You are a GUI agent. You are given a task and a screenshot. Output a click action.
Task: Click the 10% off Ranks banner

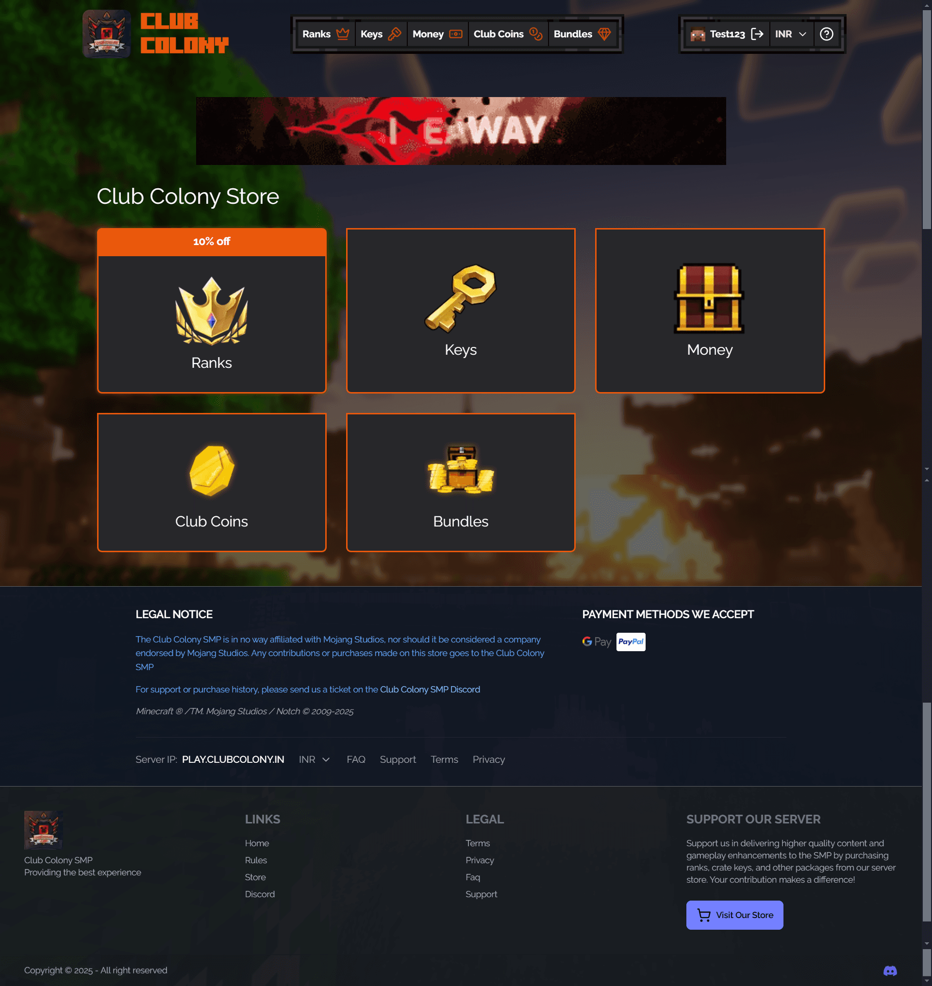pos(211,242)
